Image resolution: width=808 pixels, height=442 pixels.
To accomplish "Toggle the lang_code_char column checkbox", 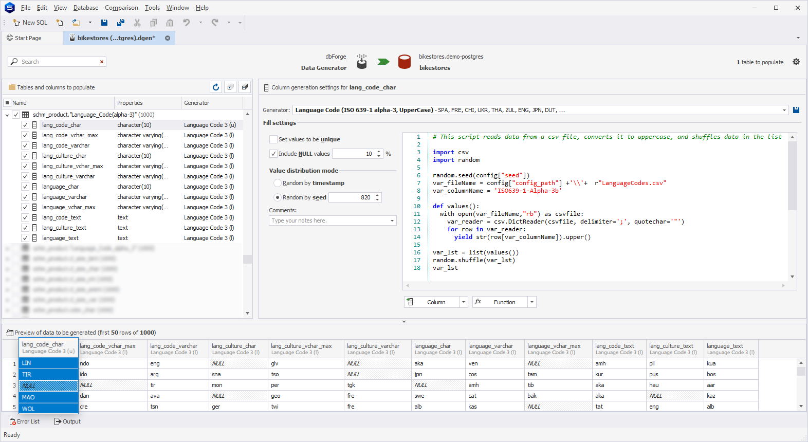I will 25,125.
